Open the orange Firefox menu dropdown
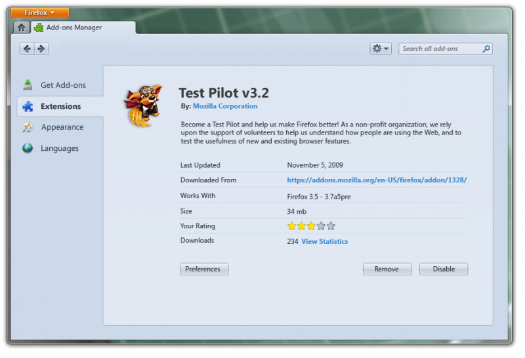Screen dimensions: 525x358 pyautogui.click(x=40, y=12)
